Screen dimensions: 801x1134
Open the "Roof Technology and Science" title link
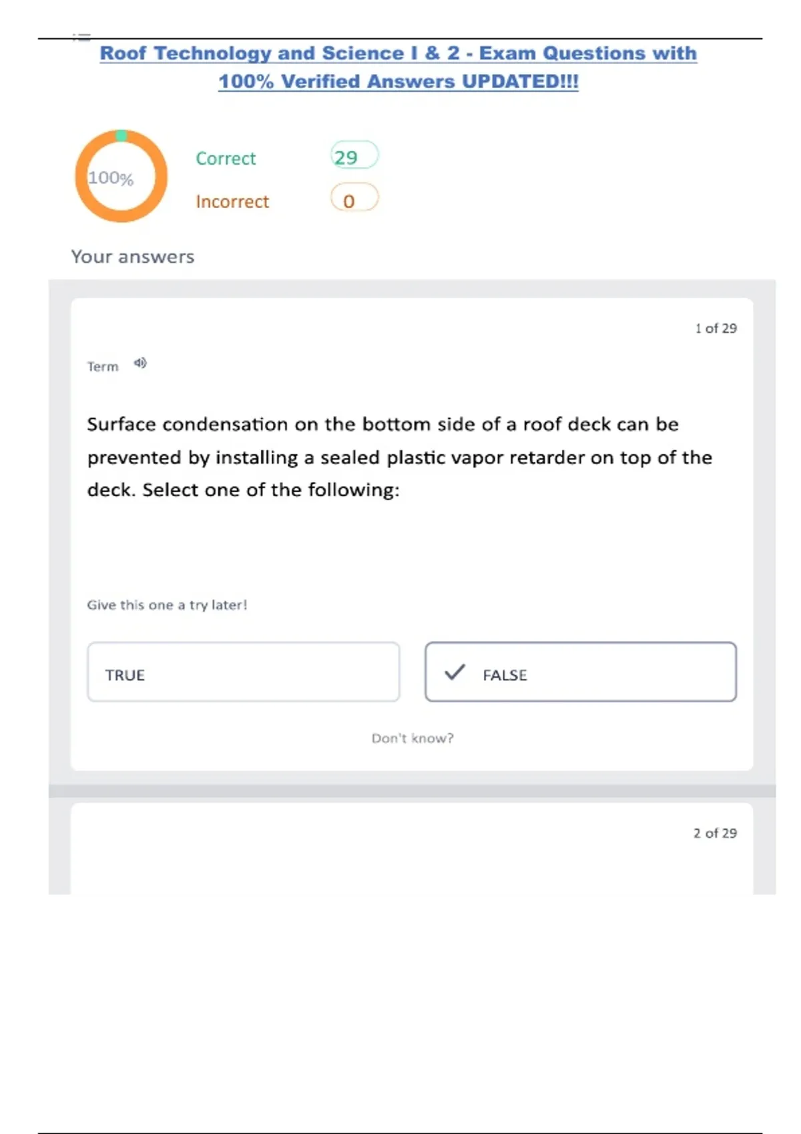pos(398,53)
